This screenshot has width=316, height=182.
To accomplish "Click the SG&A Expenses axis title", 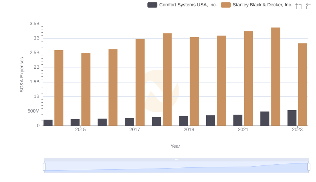I will 22,75.
